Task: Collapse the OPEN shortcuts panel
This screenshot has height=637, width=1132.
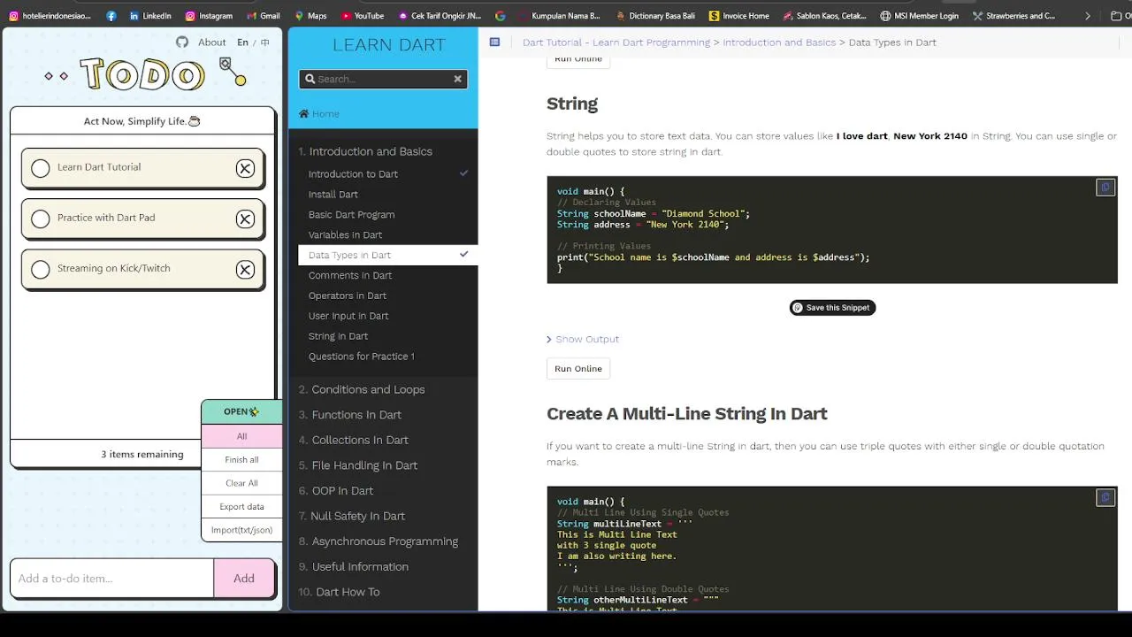Action: click(x=241, y=411)
